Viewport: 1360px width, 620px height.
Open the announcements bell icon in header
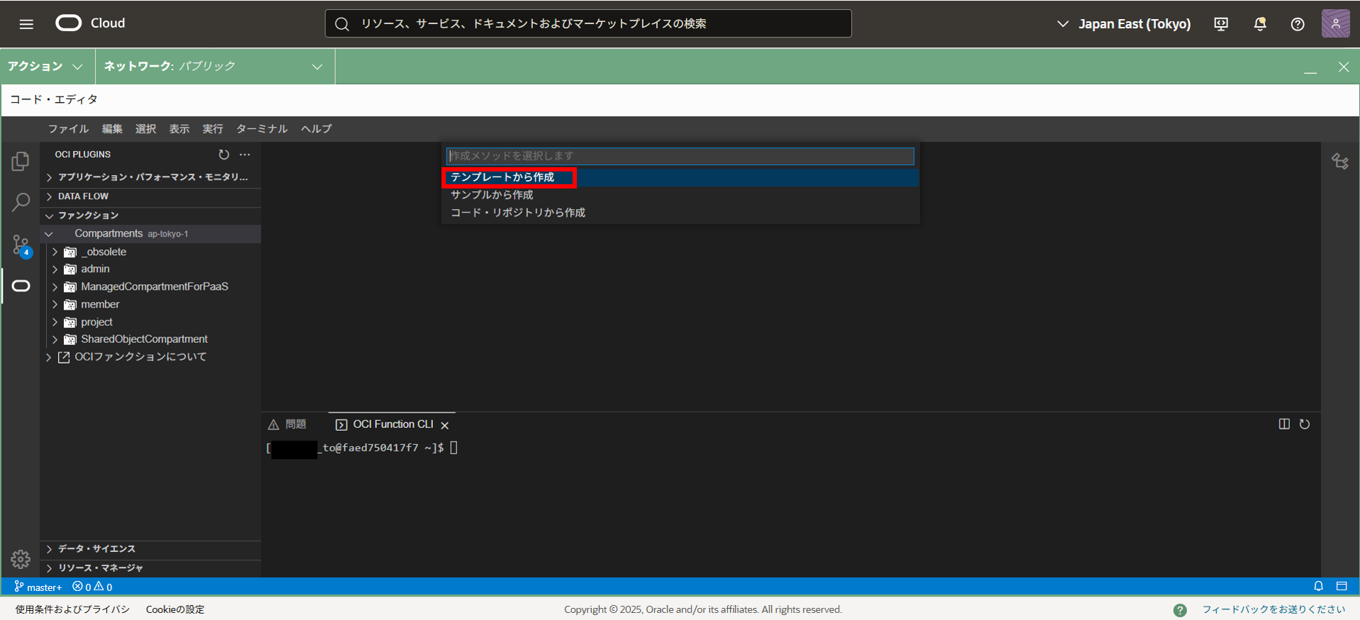(1260, 24)
